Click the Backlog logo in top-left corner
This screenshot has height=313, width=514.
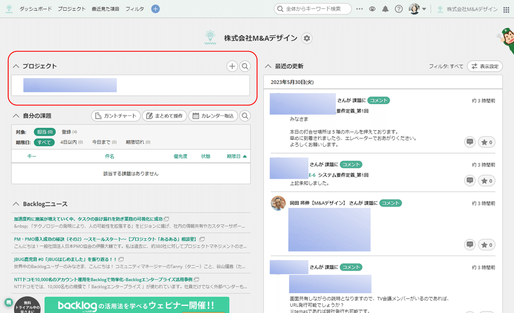pyautogui.click(x=9, y=9)
